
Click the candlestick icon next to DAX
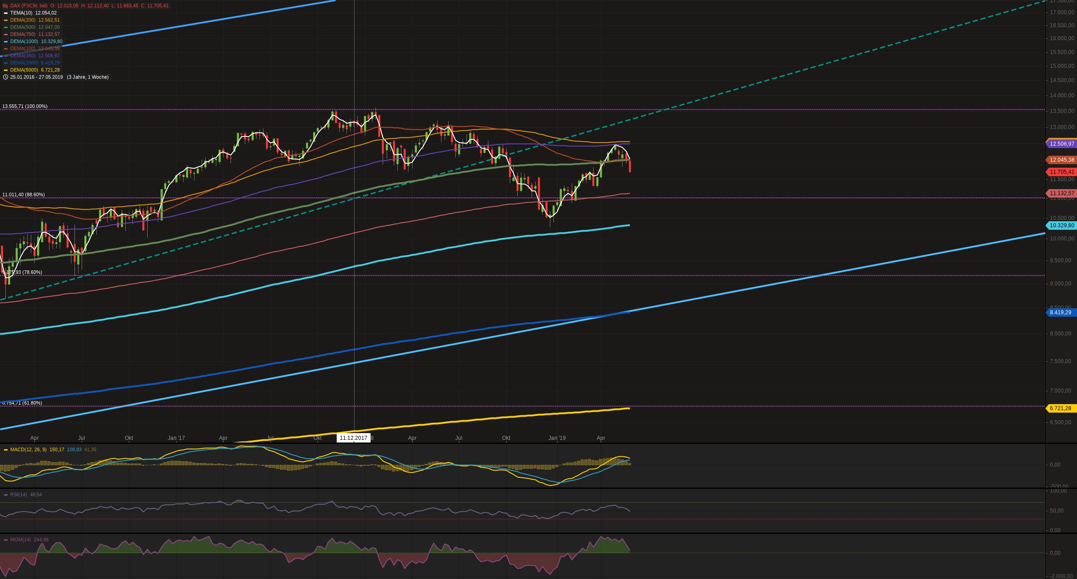tap(5, 6)
